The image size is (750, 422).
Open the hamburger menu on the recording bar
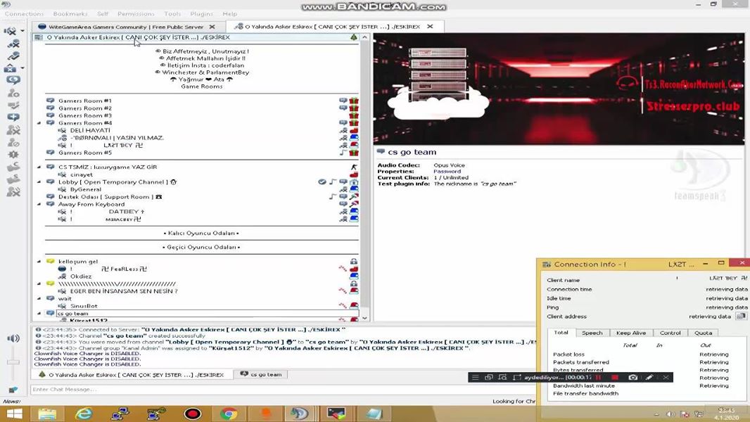pos(475,377)
